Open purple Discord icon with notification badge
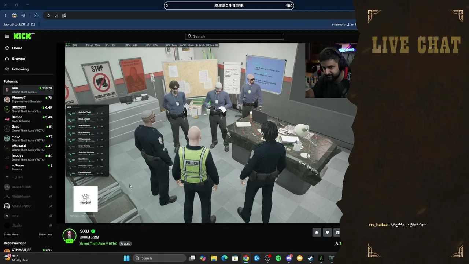This screenshot has height=264, width=469. [x=289, y=258]
